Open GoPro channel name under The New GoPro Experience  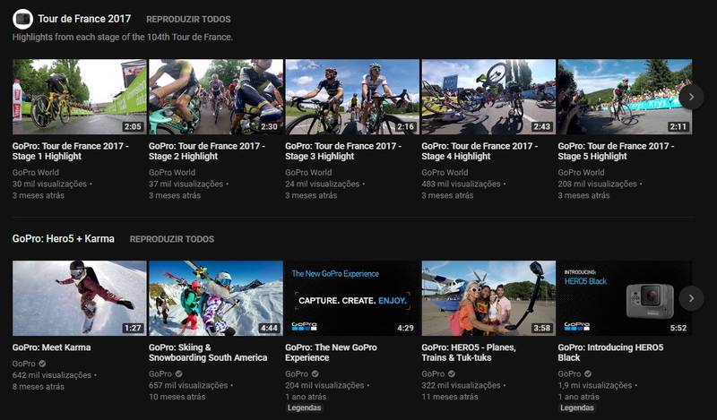(297, 373)
